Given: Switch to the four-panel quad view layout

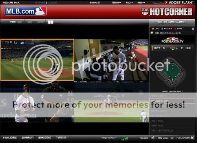Looking at the screenshot, I should (50, 22).
